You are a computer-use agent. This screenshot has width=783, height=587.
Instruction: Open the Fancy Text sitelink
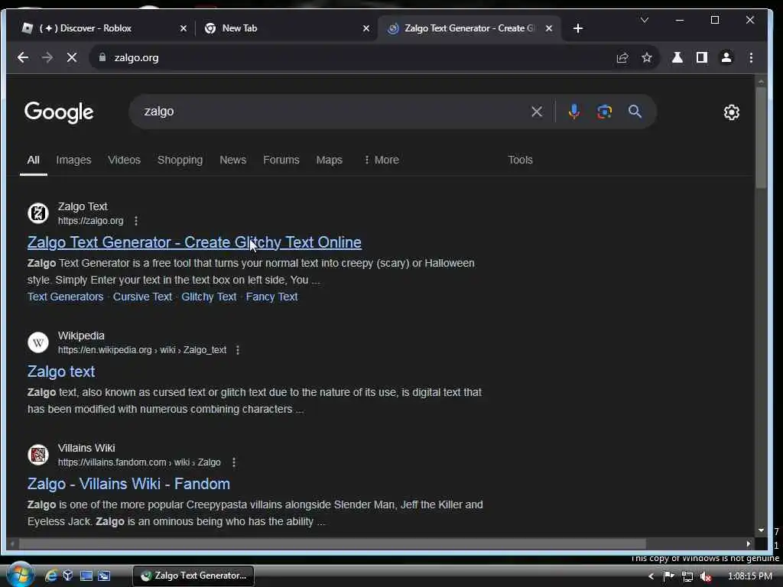pyautogui.click(x=271, y=297)
